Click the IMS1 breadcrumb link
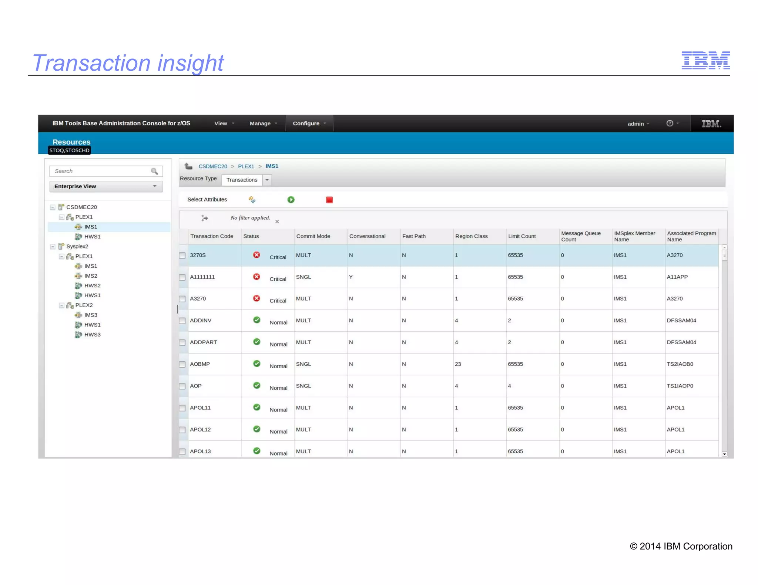Image resolution: width=758 pixels, height=585 pixels. pos(272,166)
